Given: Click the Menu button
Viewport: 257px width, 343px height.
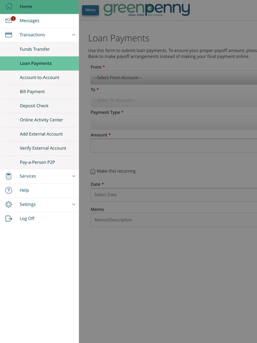Looking at the screenshot, I should (91, 10).
